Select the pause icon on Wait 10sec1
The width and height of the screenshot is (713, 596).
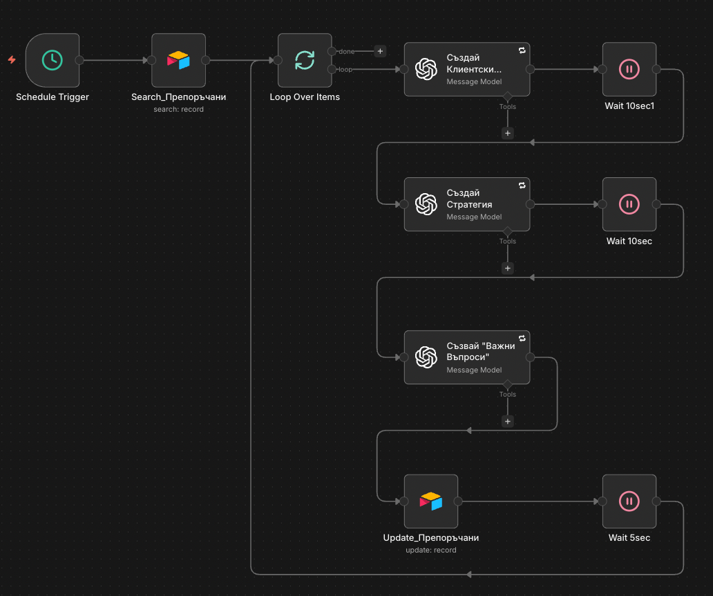[x=629, y=69]
